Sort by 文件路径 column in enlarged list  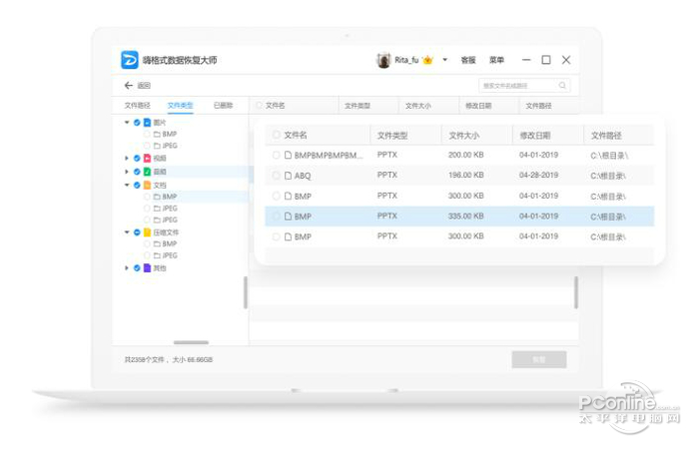(x=606, y=136)
